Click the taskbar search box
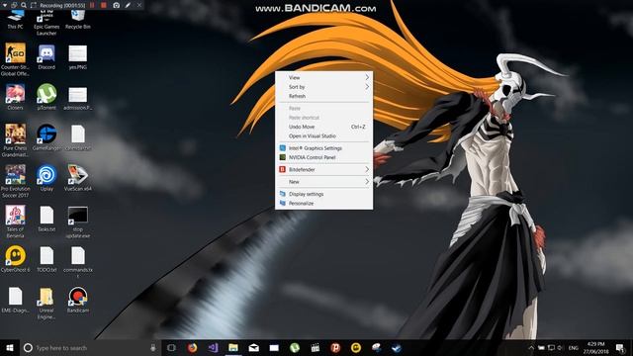The height and width of the screenshot is (356, 633). [90, 347]
